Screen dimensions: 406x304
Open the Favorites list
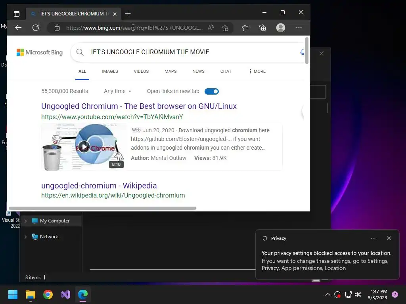coord(245,28)
